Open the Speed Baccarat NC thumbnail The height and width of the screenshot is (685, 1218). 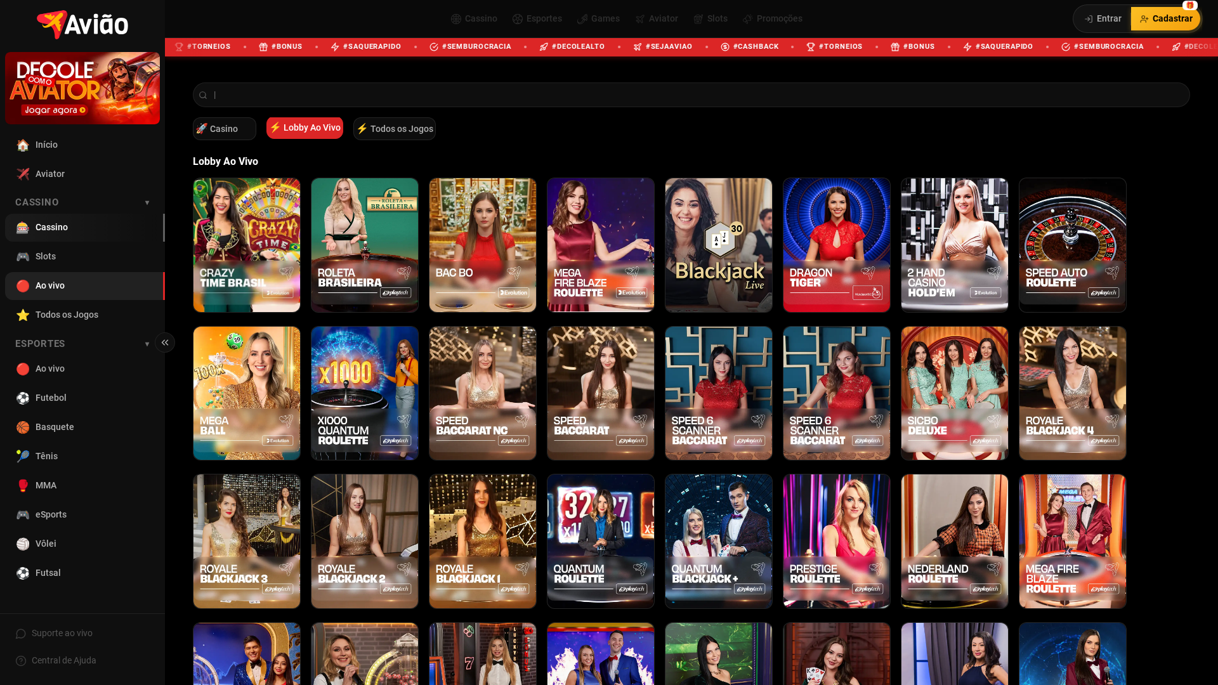coord(483,393)
